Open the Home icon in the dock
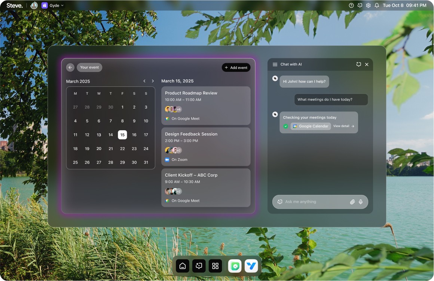 (183, 266)
